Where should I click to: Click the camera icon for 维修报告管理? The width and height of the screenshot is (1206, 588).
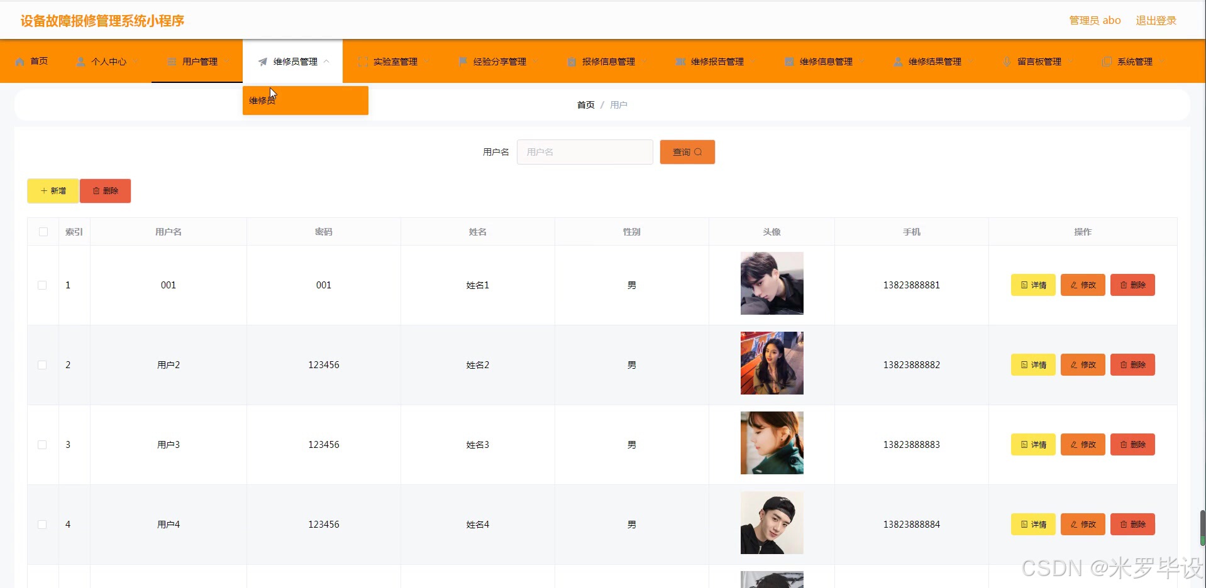(680, 62)
